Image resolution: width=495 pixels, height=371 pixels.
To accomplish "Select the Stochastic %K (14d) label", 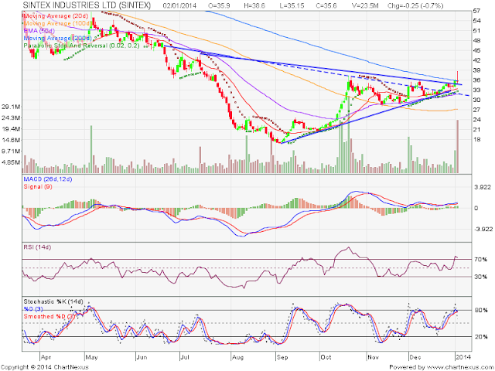I will pos(53,301).
